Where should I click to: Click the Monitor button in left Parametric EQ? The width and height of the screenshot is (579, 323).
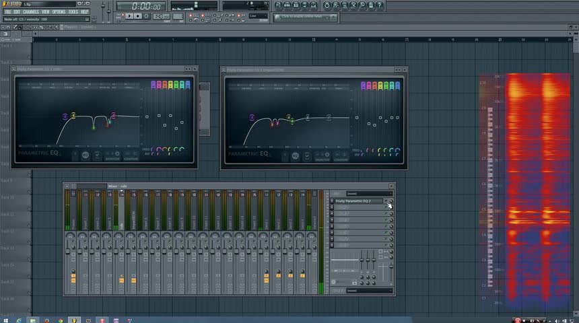112,156
